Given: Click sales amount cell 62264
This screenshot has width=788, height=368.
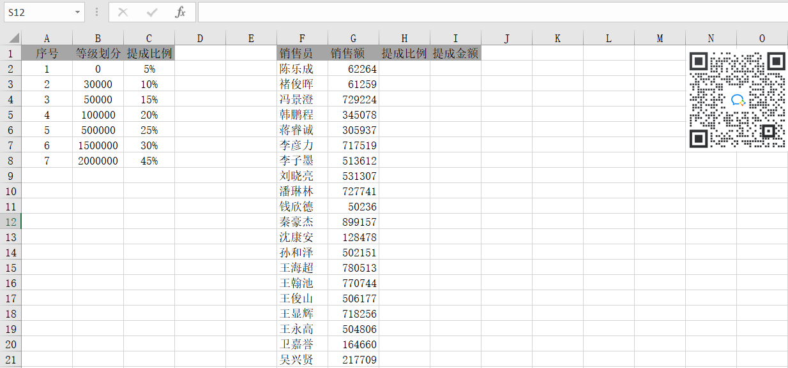Looking at the screenshot, I should (353, 69).
